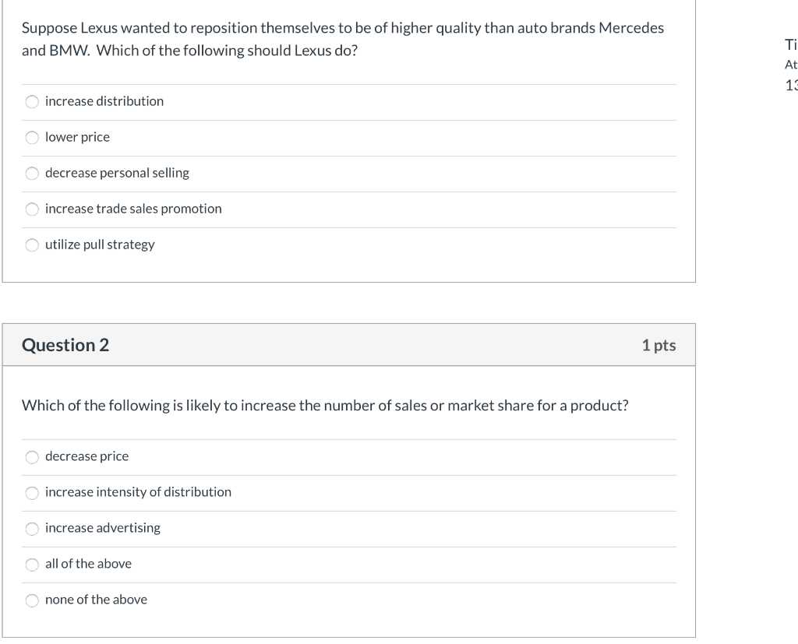Image resolution: width=798 pixels, height=644 pixels.
Task: Select 'decrease personal selling' radio button
Action: click(32, 174)
